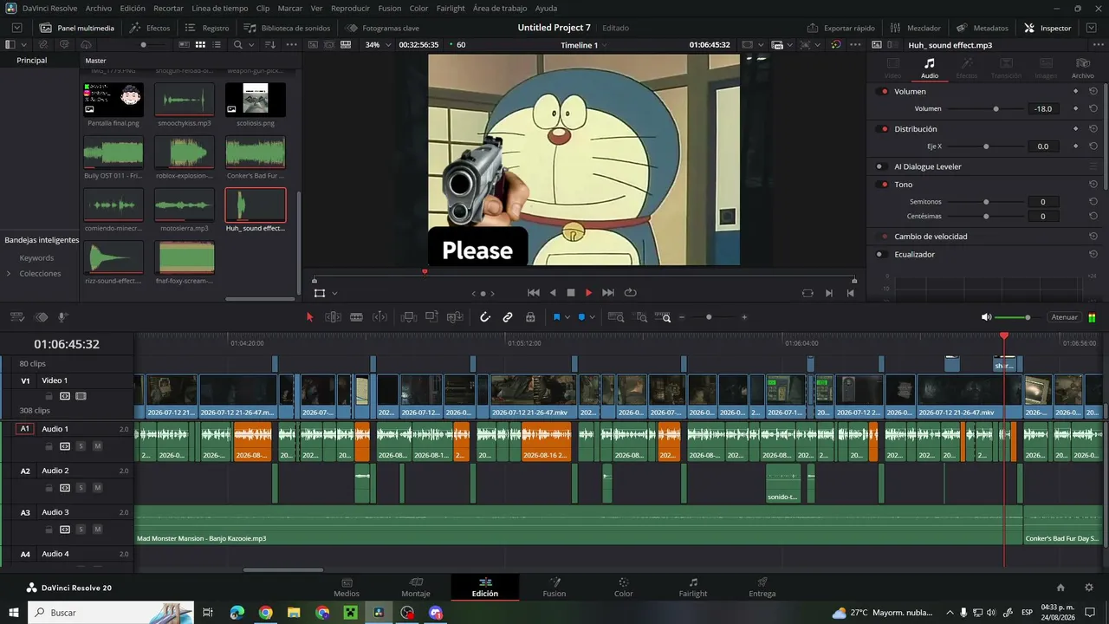Solo the Audio 2 track

point(81,488)
